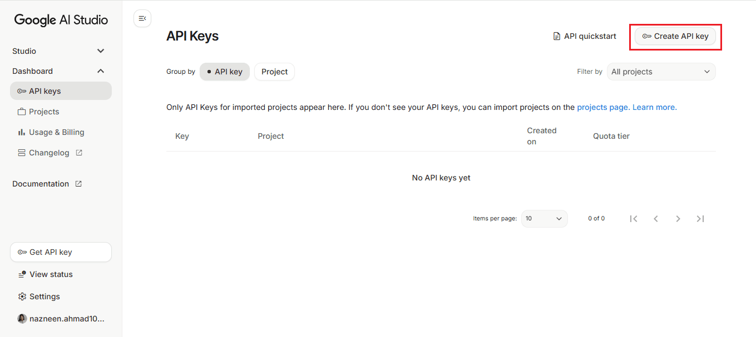
Task: Click the Get API key button
Action: pos(61,252)
